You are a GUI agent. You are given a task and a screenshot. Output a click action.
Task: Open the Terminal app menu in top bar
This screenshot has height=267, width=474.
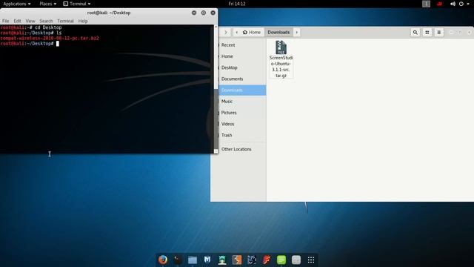[x=77, y=4]
